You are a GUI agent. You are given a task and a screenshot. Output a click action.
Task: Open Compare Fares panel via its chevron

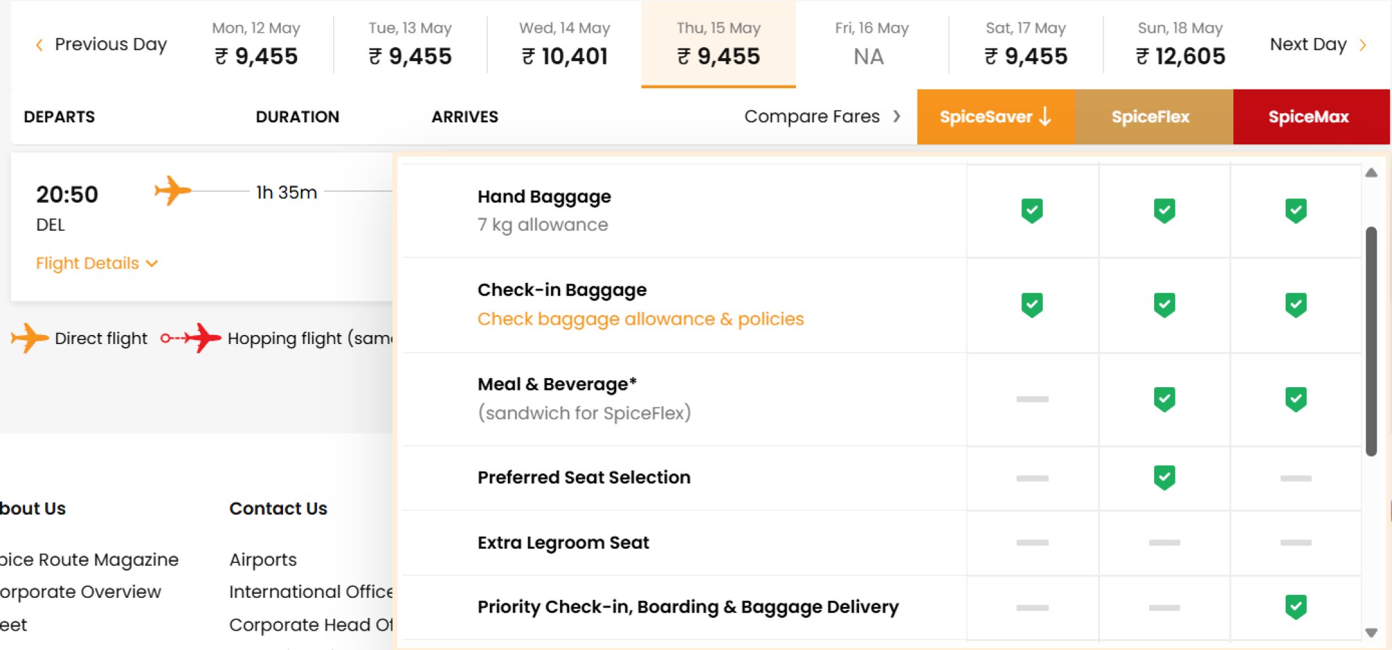pyautogui.click(x=897, y=117)
